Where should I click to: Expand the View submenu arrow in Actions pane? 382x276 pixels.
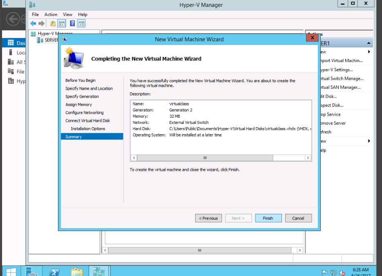click(x=369, y=141)
